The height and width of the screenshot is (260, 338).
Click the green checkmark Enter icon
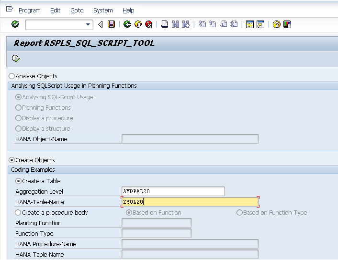pos(15,24)
